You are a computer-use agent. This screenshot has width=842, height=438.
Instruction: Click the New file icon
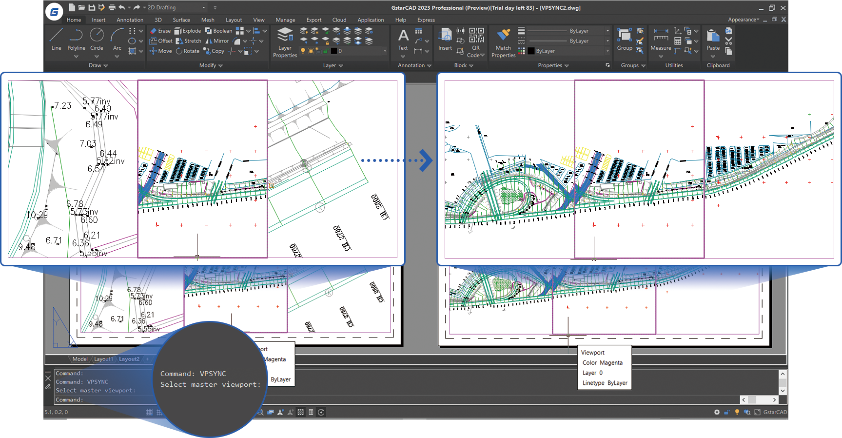click(x=72, y=7)
